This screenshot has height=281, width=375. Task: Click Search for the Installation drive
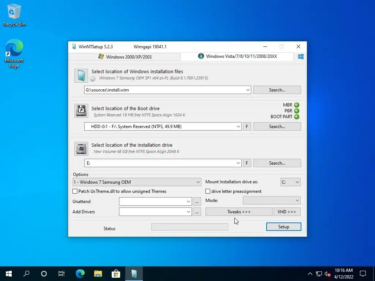pyautogui.click(x=277, y=163)
